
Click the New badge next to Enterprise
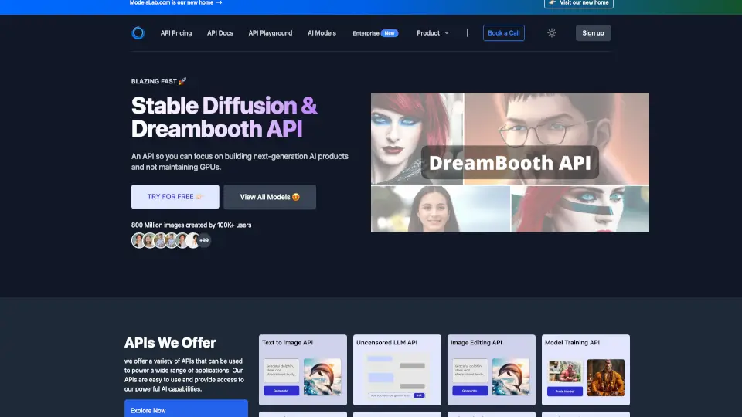[390, 33]
